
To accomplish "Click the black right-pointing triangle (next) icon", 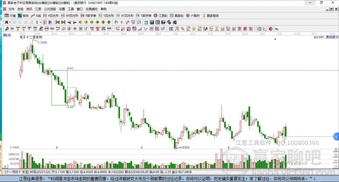I will click(74, 22).
